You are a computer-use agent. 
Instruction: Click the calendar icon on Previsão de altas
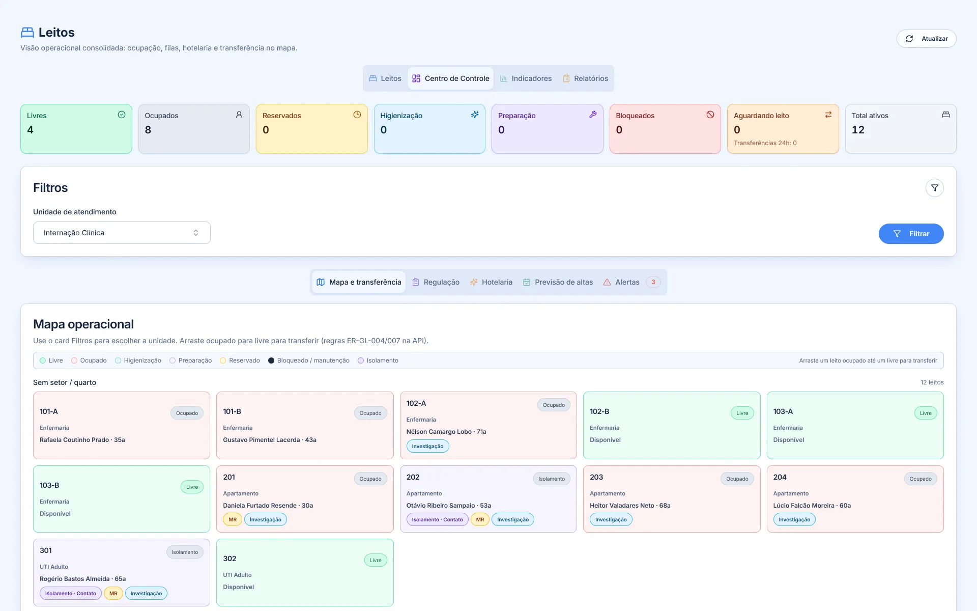pos(527,282)
